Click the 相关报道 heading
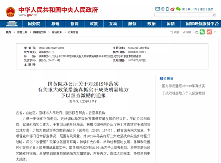 coord(166,79)
